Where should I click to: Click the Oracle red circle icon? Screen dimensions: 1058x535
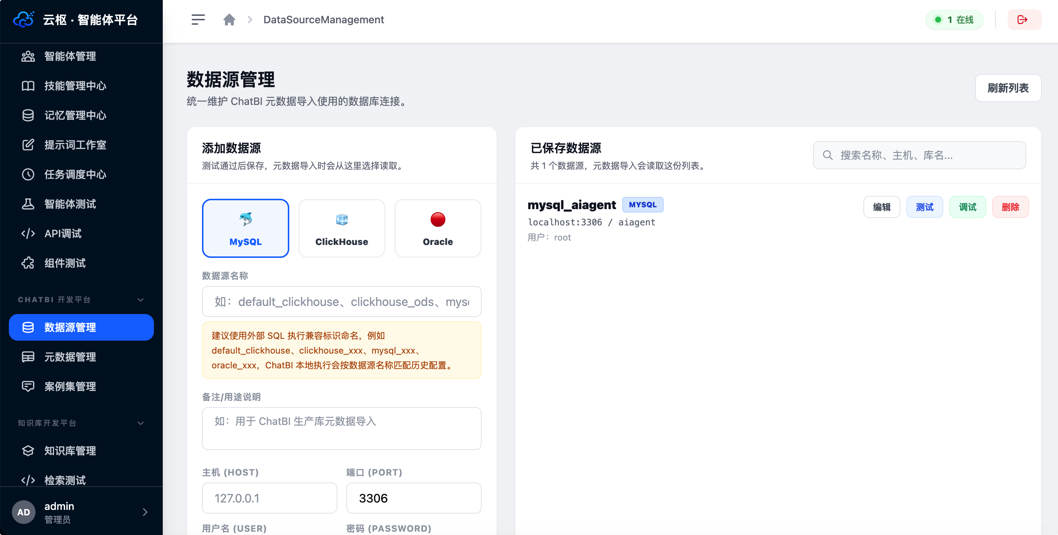438,219
